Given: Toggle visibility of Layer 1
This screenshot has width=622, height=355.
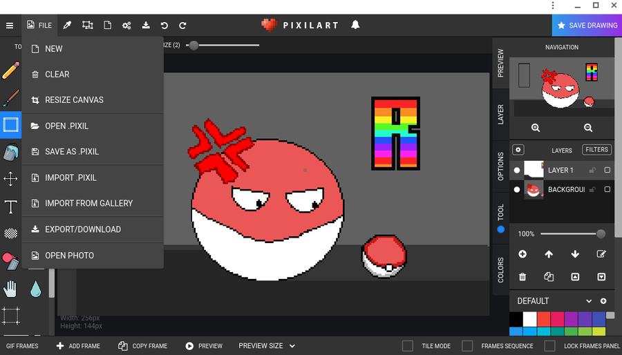Looking at the screenshot, I should [517, 171].
